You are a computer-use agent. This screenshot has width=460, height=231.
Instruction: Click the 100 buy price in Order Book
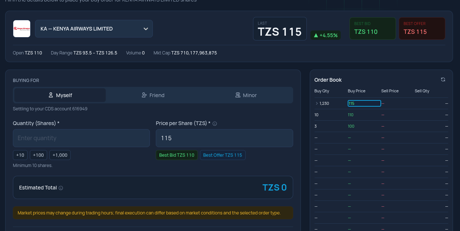coord(351,126)
